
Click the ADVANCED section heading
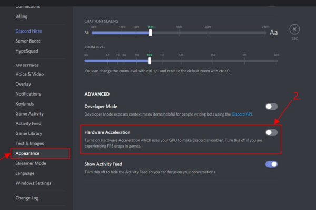[97, 94]
